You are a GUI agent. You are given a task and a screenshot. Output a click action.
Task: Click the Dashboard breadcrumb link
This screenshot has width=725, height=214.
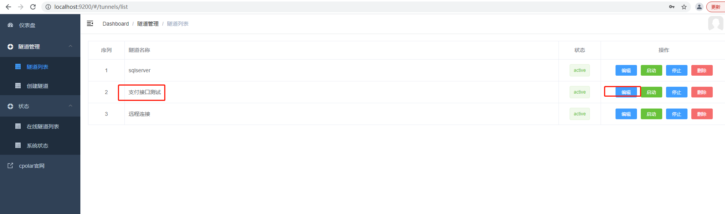[116, 24]
